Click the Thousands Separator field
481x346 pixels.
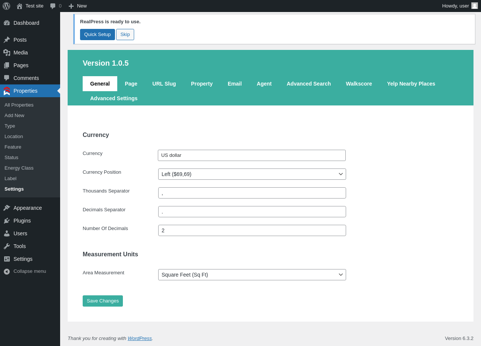(252, 193)
